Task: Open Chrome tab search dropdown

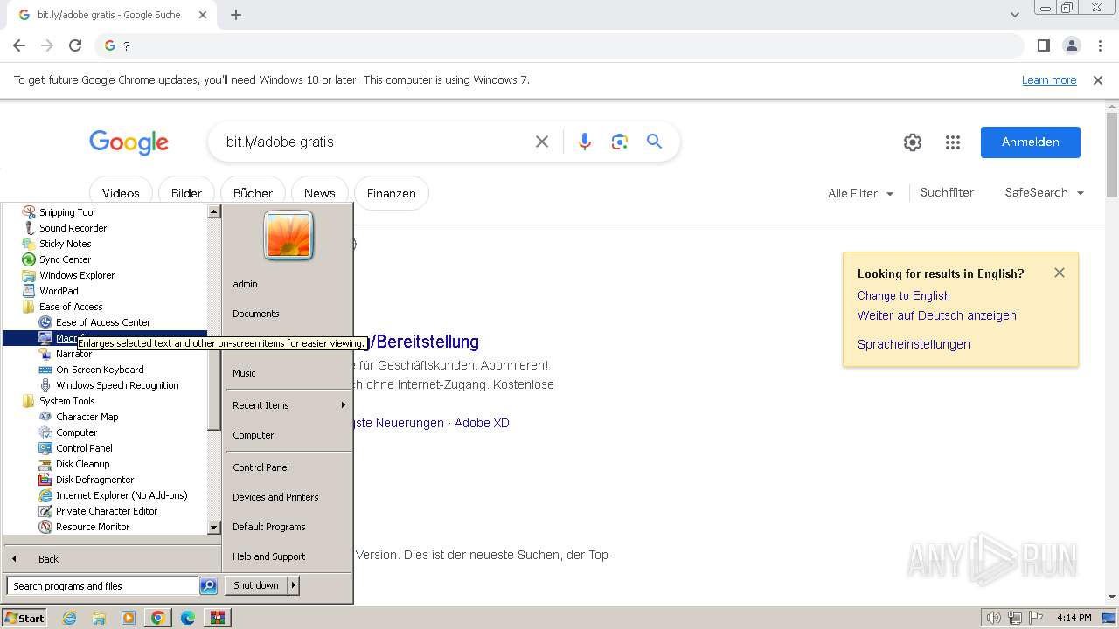Action: coord(1014,15)
